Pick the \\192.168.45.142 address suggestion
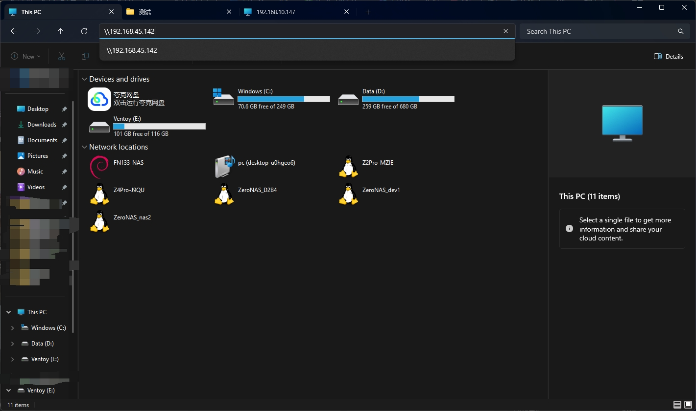696x411 pixels. pos(307,50)
